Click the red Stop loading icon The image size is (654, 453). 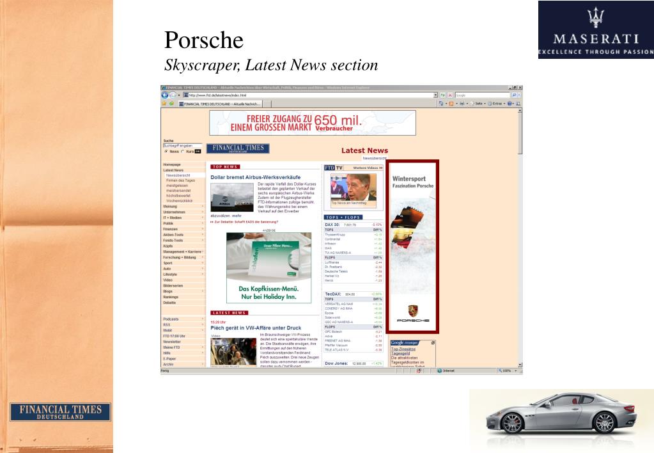click(450, 95)
